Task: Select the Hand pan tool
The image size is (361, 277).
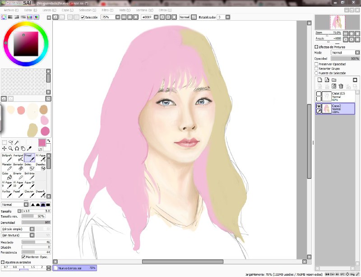Action: pos(23,149)
